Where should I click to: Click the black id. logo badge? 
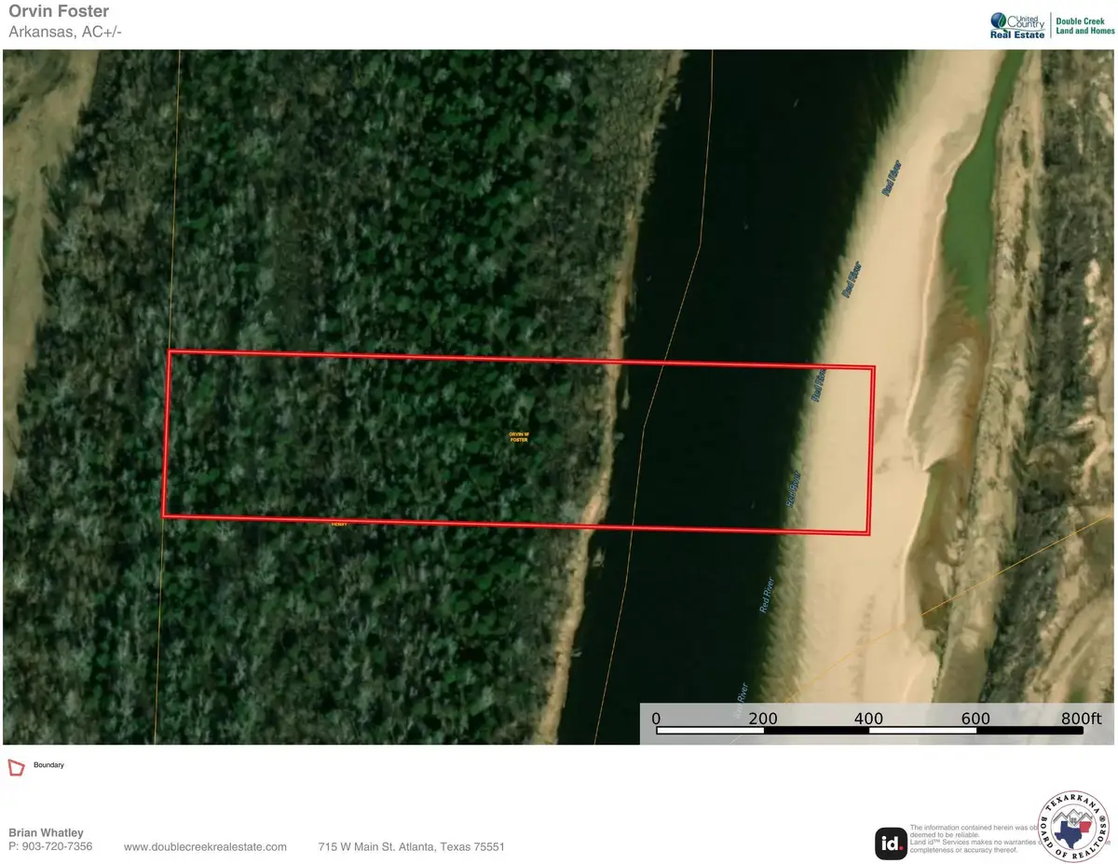(x=890, y=843)
